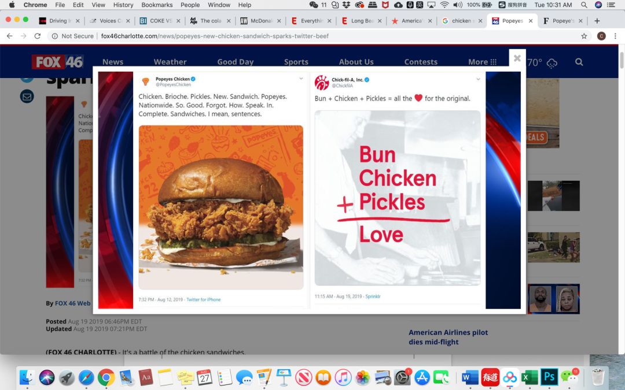Open Safari from the Dock
The image size is (625, 390).
click(x=86, y=377)
